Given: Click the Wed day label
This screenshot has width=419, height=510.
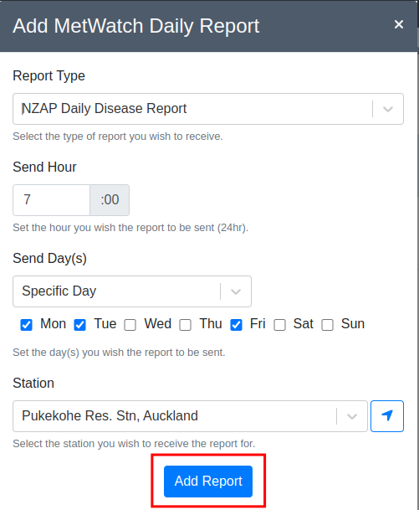Looking at the screenshot, I should point(158,323).
